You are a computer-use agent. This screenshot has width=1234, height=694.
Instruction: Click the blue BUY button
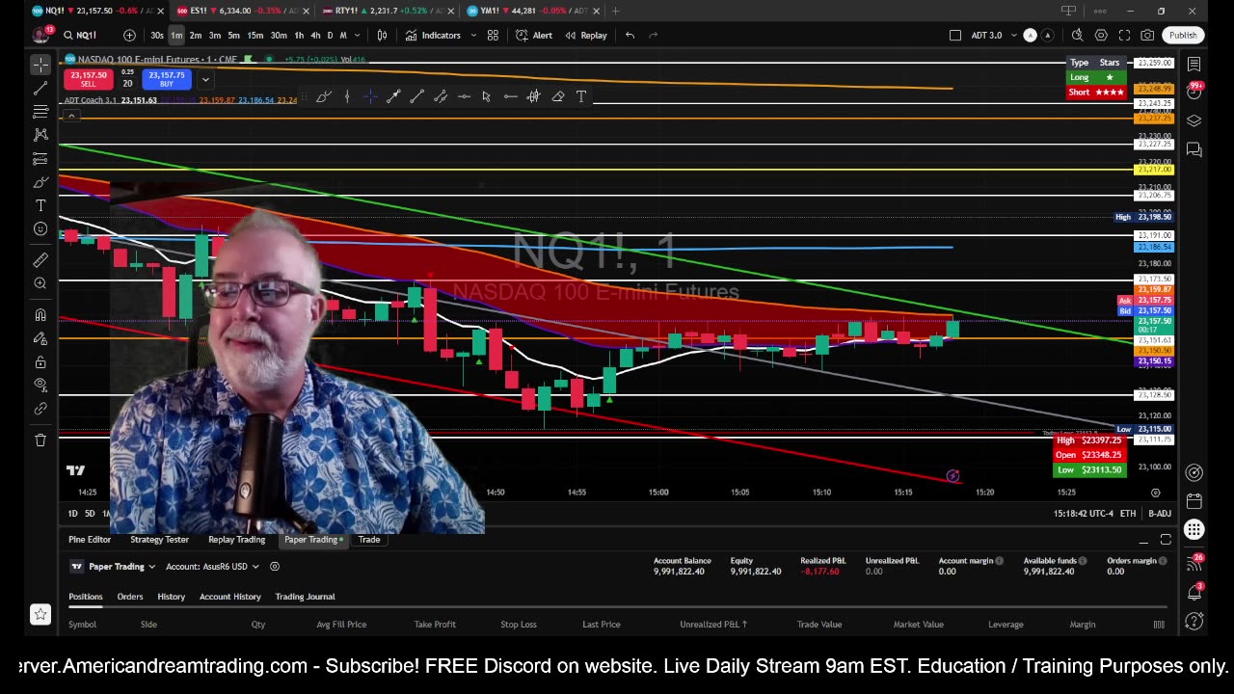[x=166, y=79]
